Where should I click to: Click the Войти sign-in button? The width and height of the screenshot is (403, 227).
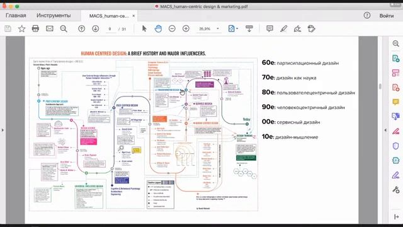387,16
